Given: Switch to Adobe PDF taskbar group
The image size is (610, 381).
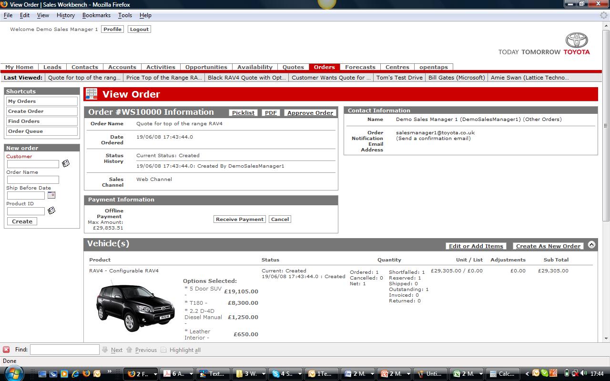Looking at the screenshot, I should click(x=177, y=374).
